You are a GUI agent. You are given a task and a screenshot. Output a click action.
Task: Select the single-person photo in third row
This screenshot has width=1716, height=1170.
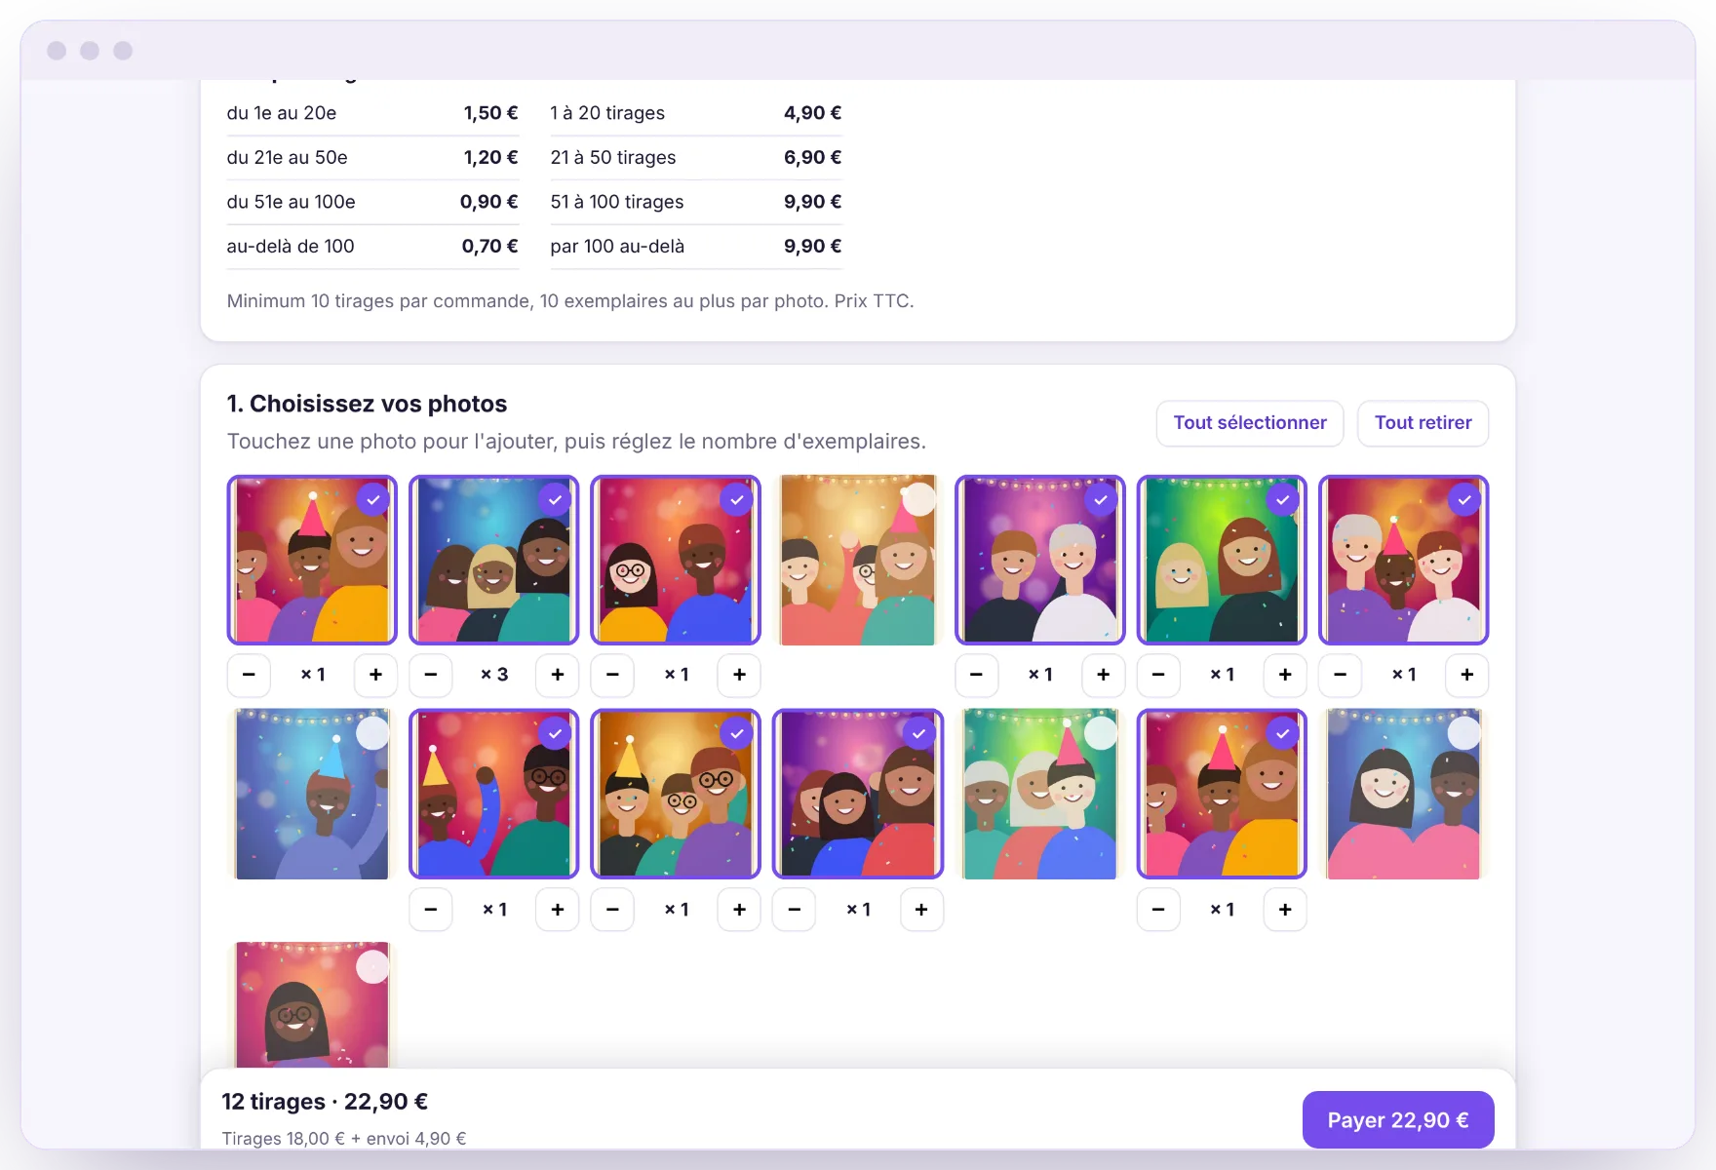312,1004
